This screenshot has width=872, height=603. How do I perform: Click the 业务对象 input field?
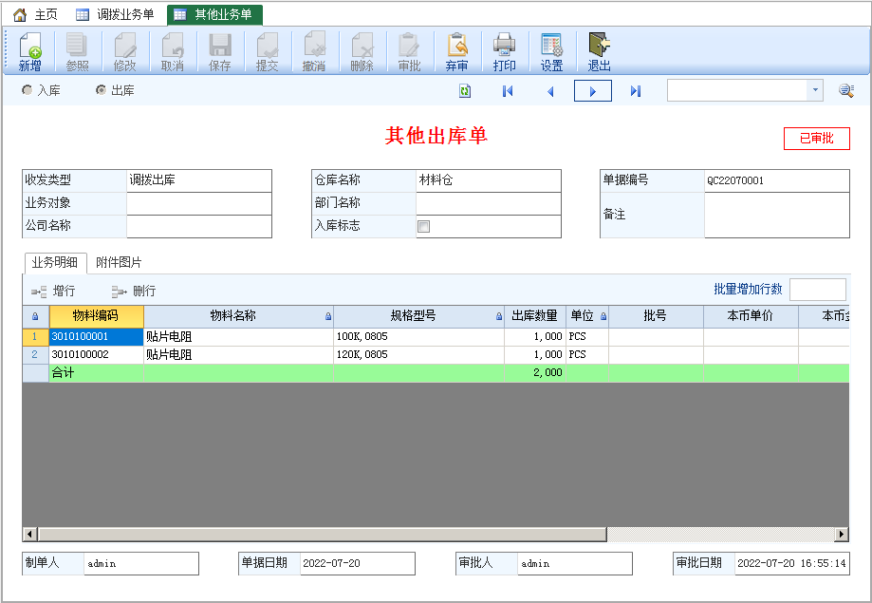[199, 203]
